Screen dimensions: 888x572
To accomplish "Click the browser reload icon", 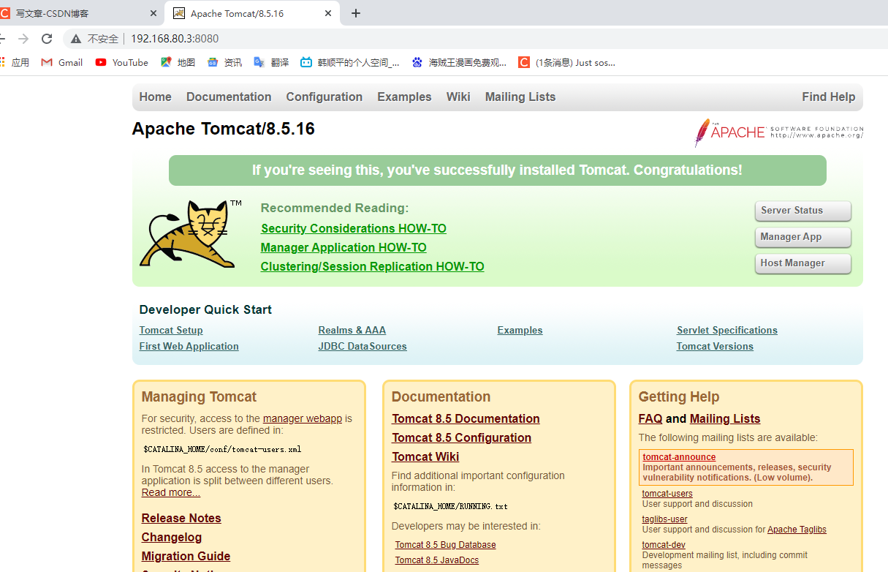I will [x=47, y=39].
